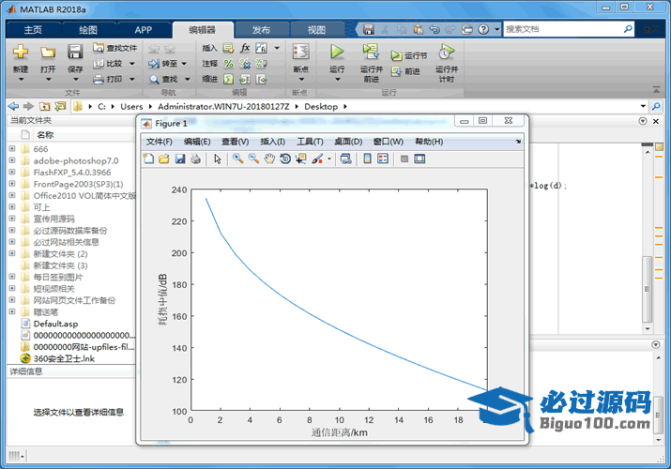This screenshot has width=671, height=469.
Task: Click the help question mark icon
Action: (483, 29)
